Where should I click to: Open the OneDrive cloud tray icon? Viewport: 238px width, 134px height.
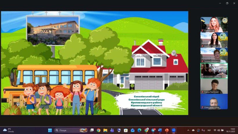[x=193, y=130]
